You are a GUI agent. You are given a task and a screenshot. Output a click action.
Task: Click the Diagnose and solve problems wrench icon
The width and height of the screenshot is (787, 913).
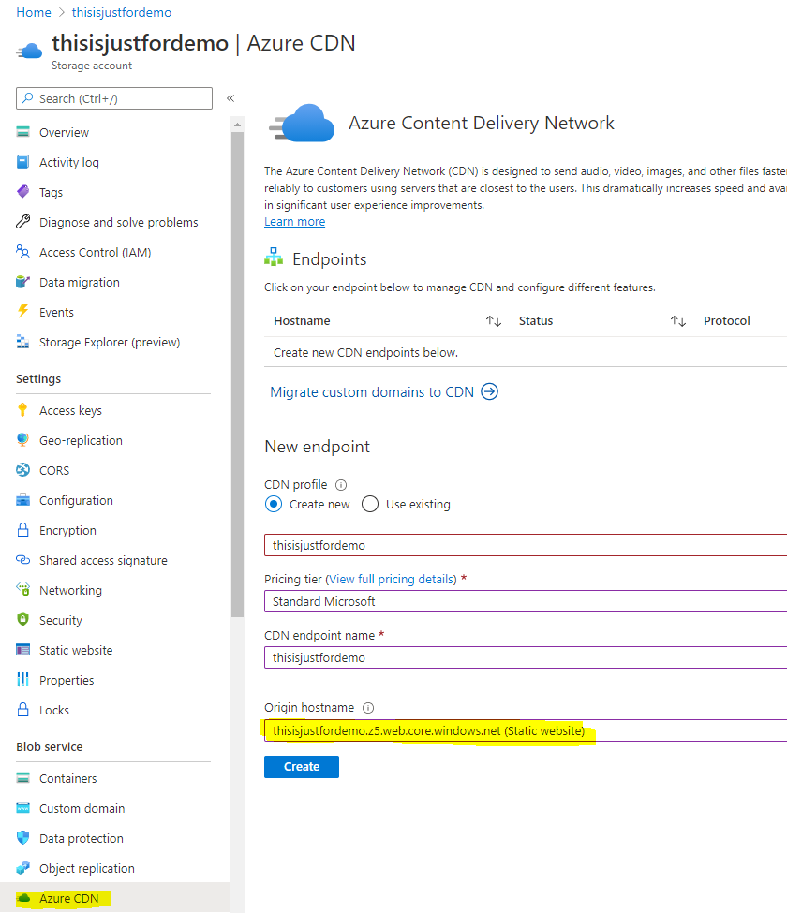coord(22,222)
